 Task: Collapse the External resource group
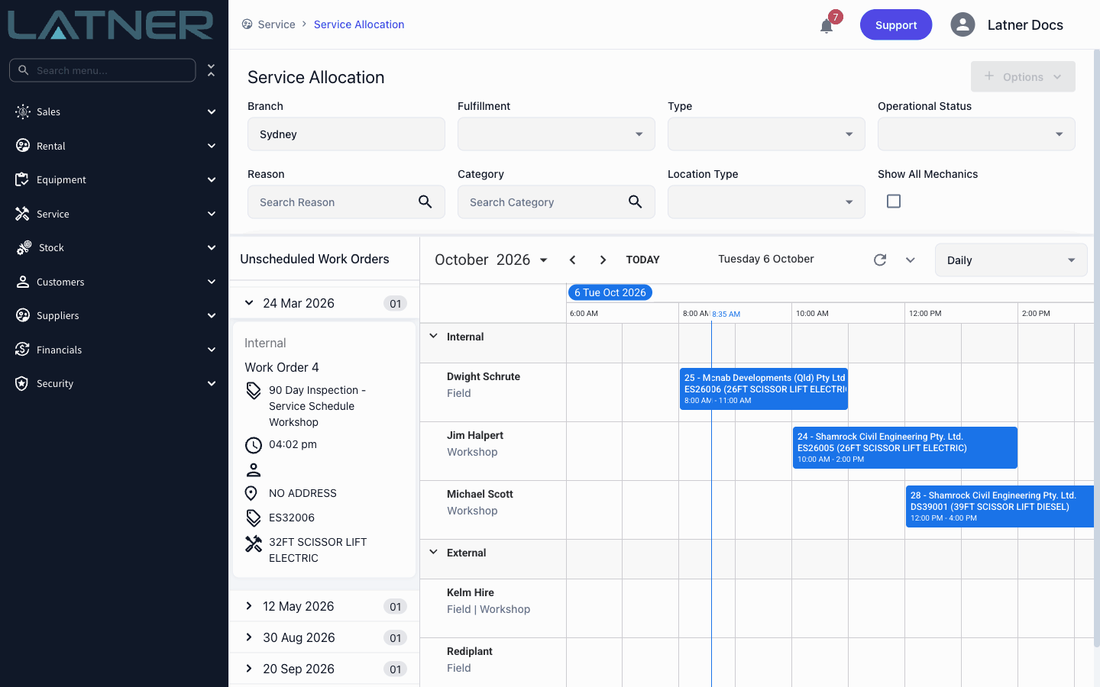coord(433,553)
